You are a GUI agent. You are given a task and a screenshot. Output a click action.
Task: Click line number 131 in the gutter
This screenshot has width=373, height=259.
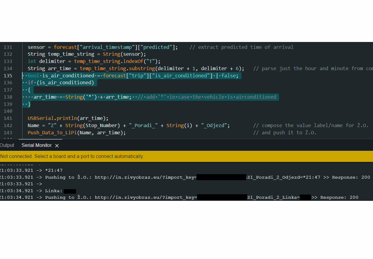point(8,47)
